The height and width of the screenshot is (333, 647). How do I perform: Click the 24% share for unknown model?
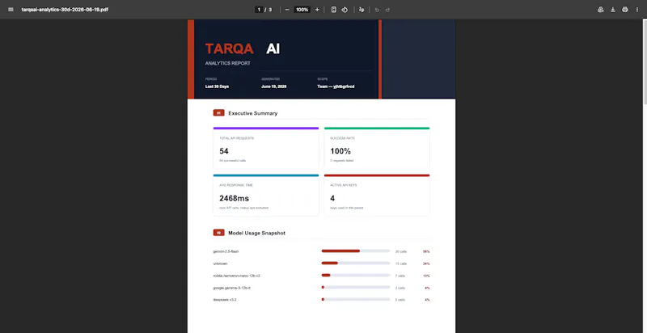[426, 263]
